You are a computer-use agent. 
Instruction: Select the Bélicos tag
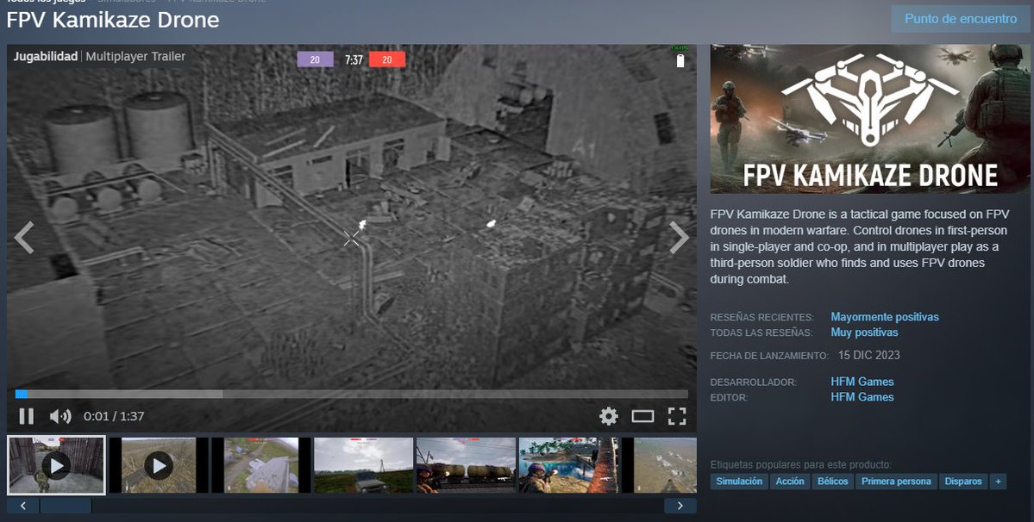(x=832, y=482)
